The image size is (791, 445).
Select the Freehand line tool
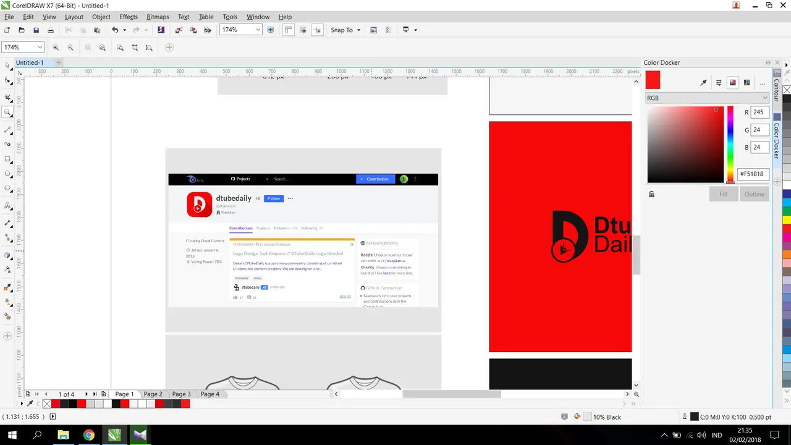click(x=7, y=129)
